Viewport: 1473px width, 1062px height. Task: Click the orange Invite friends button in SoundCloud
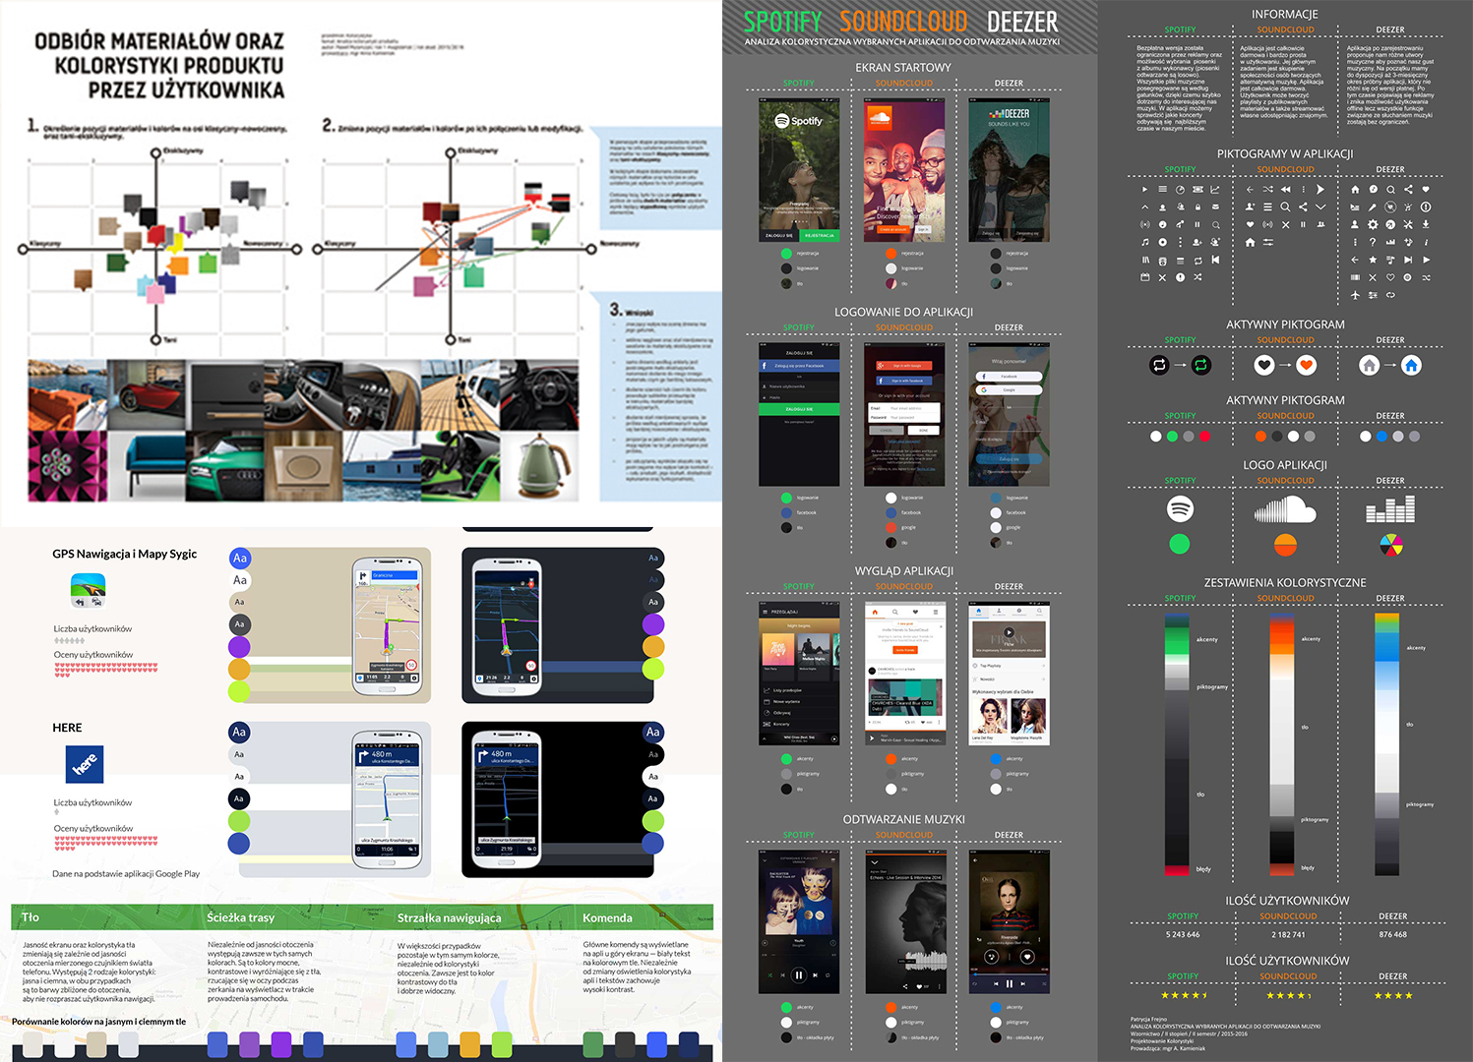(904, 650)
